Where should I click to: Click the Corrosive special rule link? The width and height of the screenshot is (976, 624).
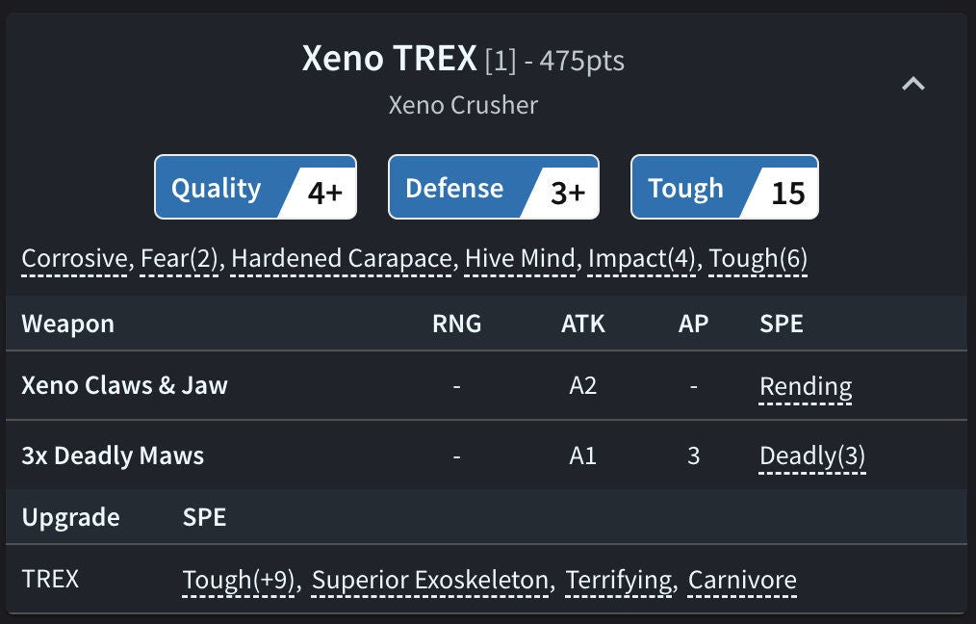74,258
